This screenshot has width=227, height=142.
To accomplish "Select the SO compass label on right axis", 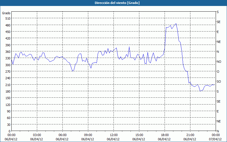I will [219, 82].
